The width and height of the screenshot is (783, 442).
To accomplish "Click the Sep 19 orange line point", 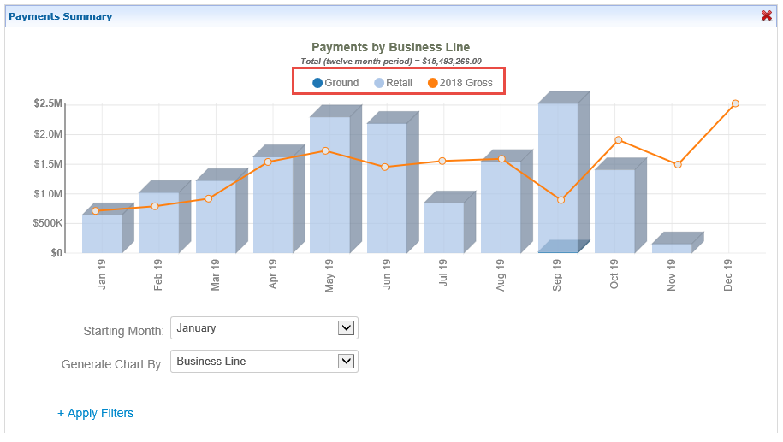I will coord(561,200).
